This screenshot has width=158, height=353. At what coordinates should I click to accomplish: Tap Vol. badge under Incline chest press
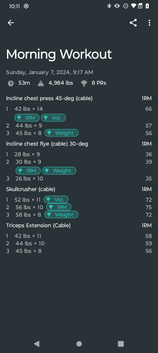coord(53,118)
